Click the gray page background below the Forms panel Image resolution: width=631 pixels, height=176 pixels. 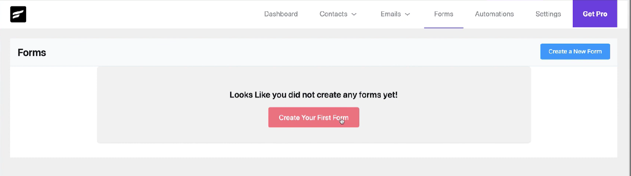[x=312, y=167]
